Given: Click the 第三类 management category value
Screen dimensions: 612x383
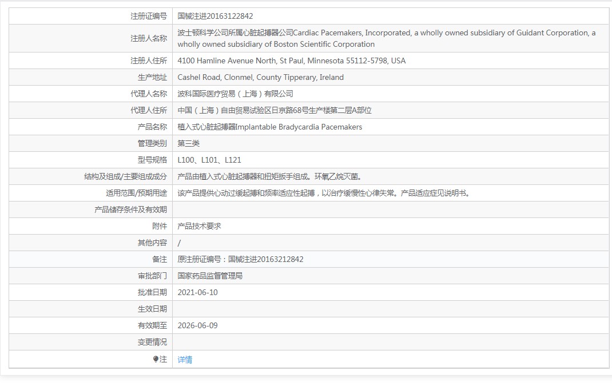Looking at the screenshot, I should 189,143.
